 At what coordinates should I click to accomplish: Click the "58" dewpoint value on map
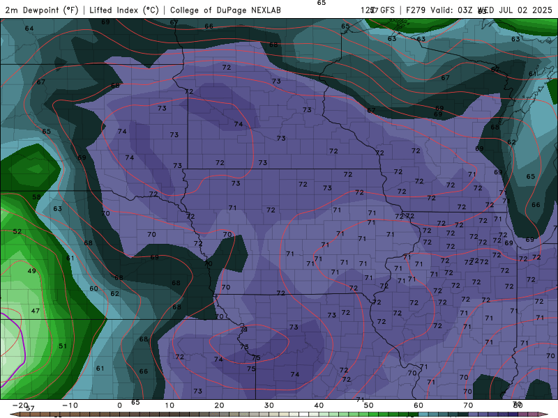pyautogui.click(x=36, y=197)
